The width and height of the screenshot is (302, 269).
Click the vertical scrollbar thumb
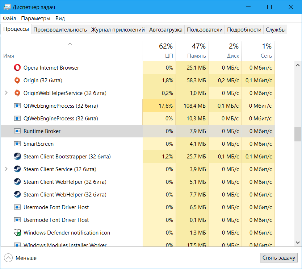pyautogui.click(x=298, y=134)
